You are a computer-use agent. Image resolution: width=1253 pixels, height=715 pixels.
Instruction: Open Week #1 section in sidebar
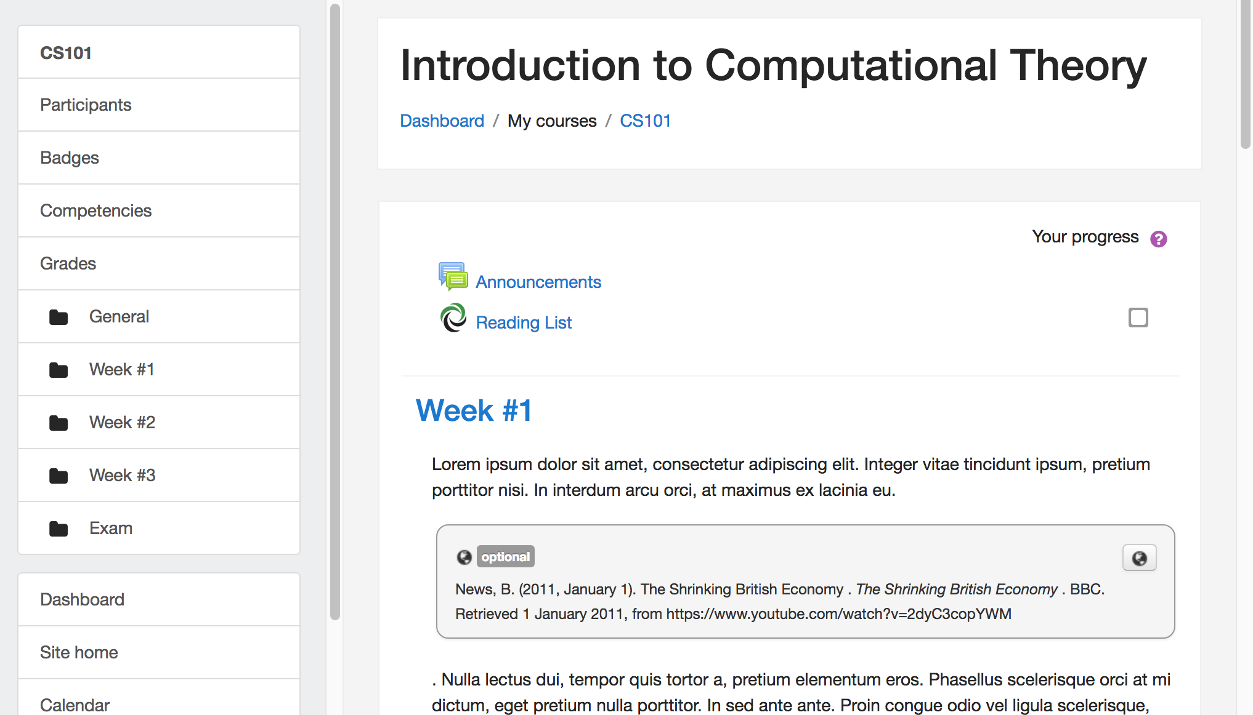121,369
